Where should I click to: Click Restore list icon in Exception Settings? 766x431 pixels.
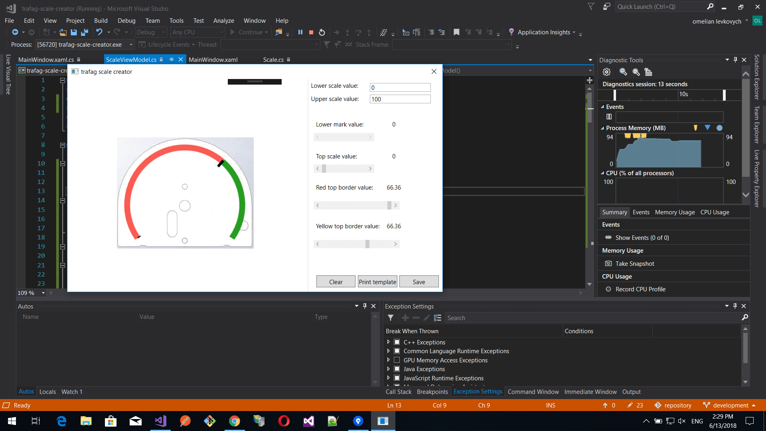click(x=438, y=318)
